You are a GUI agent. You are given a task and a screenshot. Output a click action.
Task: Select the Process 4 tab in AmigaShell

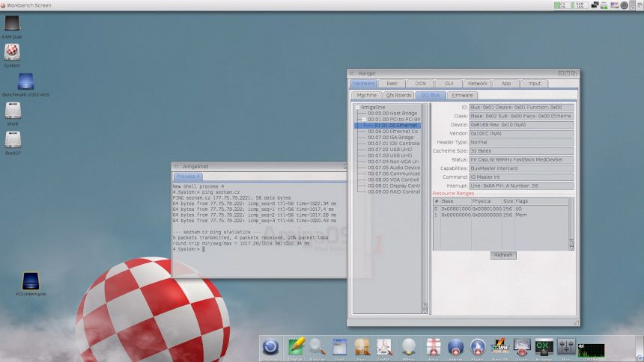point(188,177)
